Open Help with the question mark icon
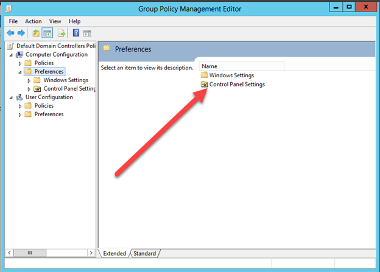Image resolution: width=380 pixels, height=272 pixels. (x=76, y=33)
